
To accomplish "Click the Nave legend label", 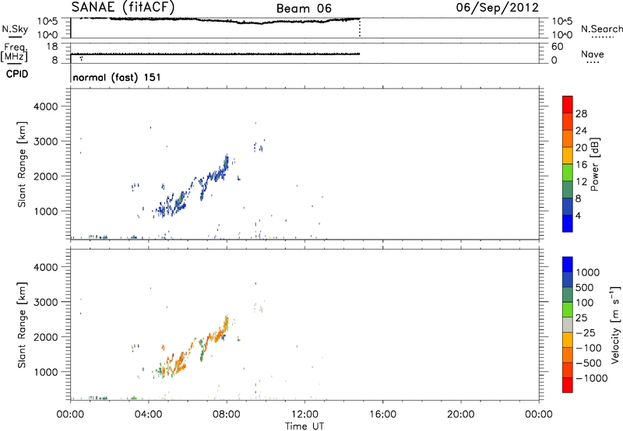I will click(x=593, y=54).
